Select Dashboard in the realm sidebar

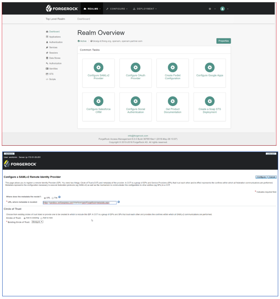pyautogui.click(x=53, y=32)
